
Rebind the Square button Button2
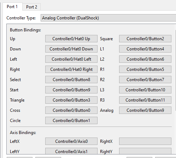click(145, 39)
